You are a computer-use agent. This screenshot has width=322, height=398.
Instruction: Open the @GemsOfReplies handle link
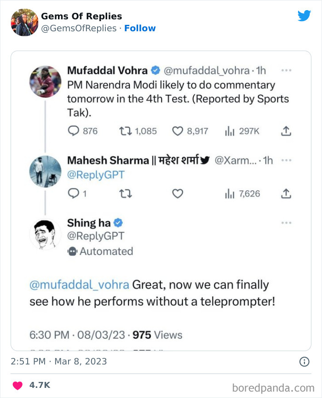pyautogui.click(x=79, y=28)
